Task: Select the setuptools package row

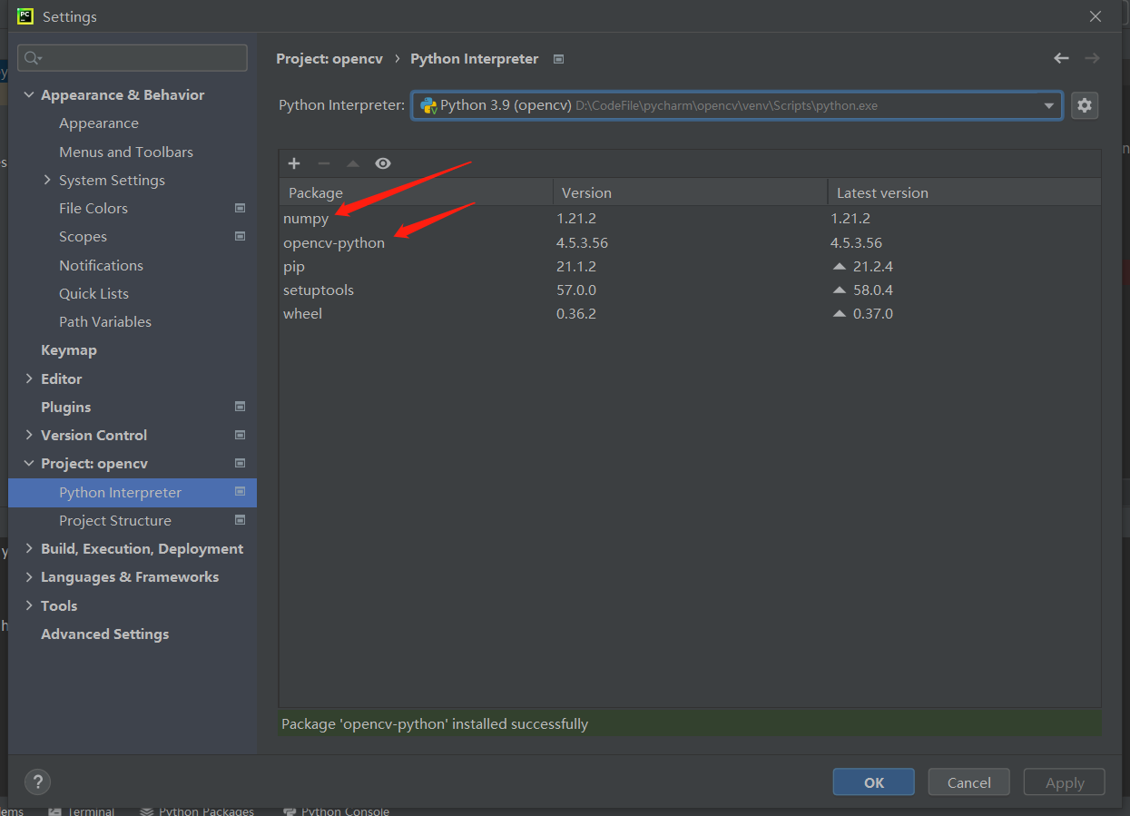Action: pyautogui.click(x=690, y=290)
